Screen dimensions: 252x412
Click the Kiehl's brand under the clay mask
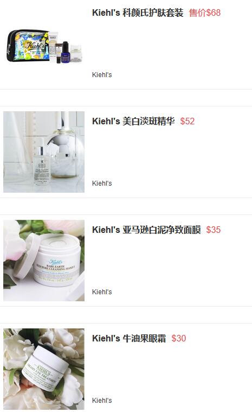pyautogui.click(x=102, y=291)
